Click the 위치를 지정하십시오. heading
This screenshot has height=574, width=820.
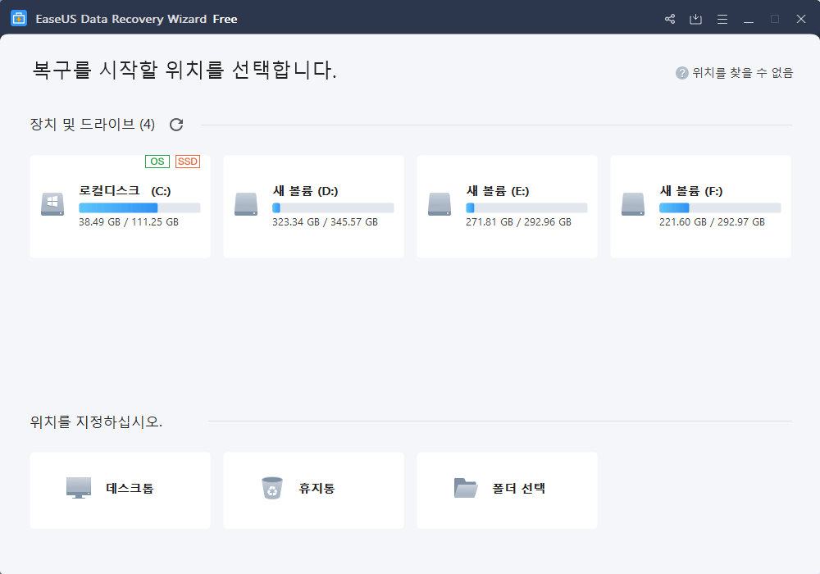(96, 421)
